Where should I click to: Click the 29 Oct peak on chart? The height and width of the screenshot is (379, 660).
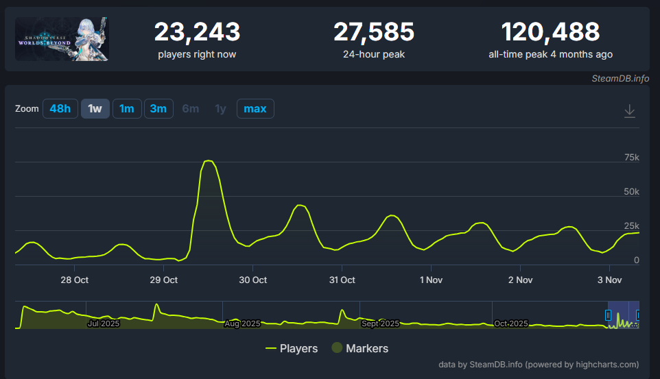coord(209,160)
